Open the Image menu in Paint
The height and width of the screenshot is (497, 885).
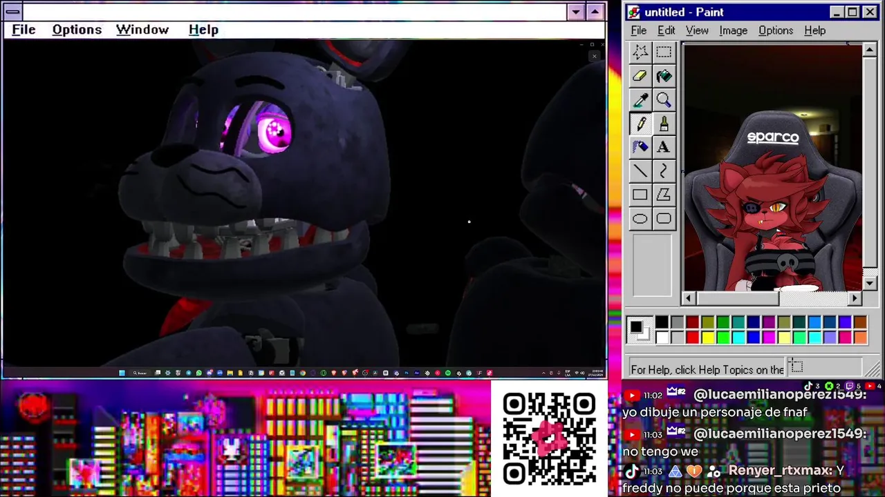tap(733, 30)
